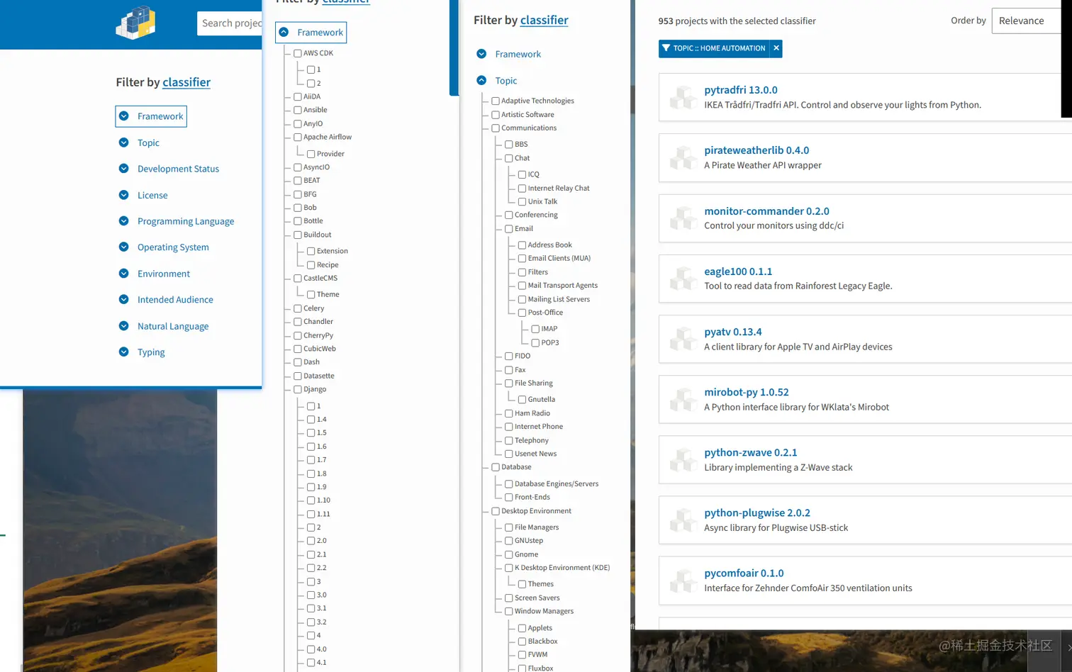Expand the Development Status filter
This screenshot has height=672, width=1072.
click(x=169, y=169)
